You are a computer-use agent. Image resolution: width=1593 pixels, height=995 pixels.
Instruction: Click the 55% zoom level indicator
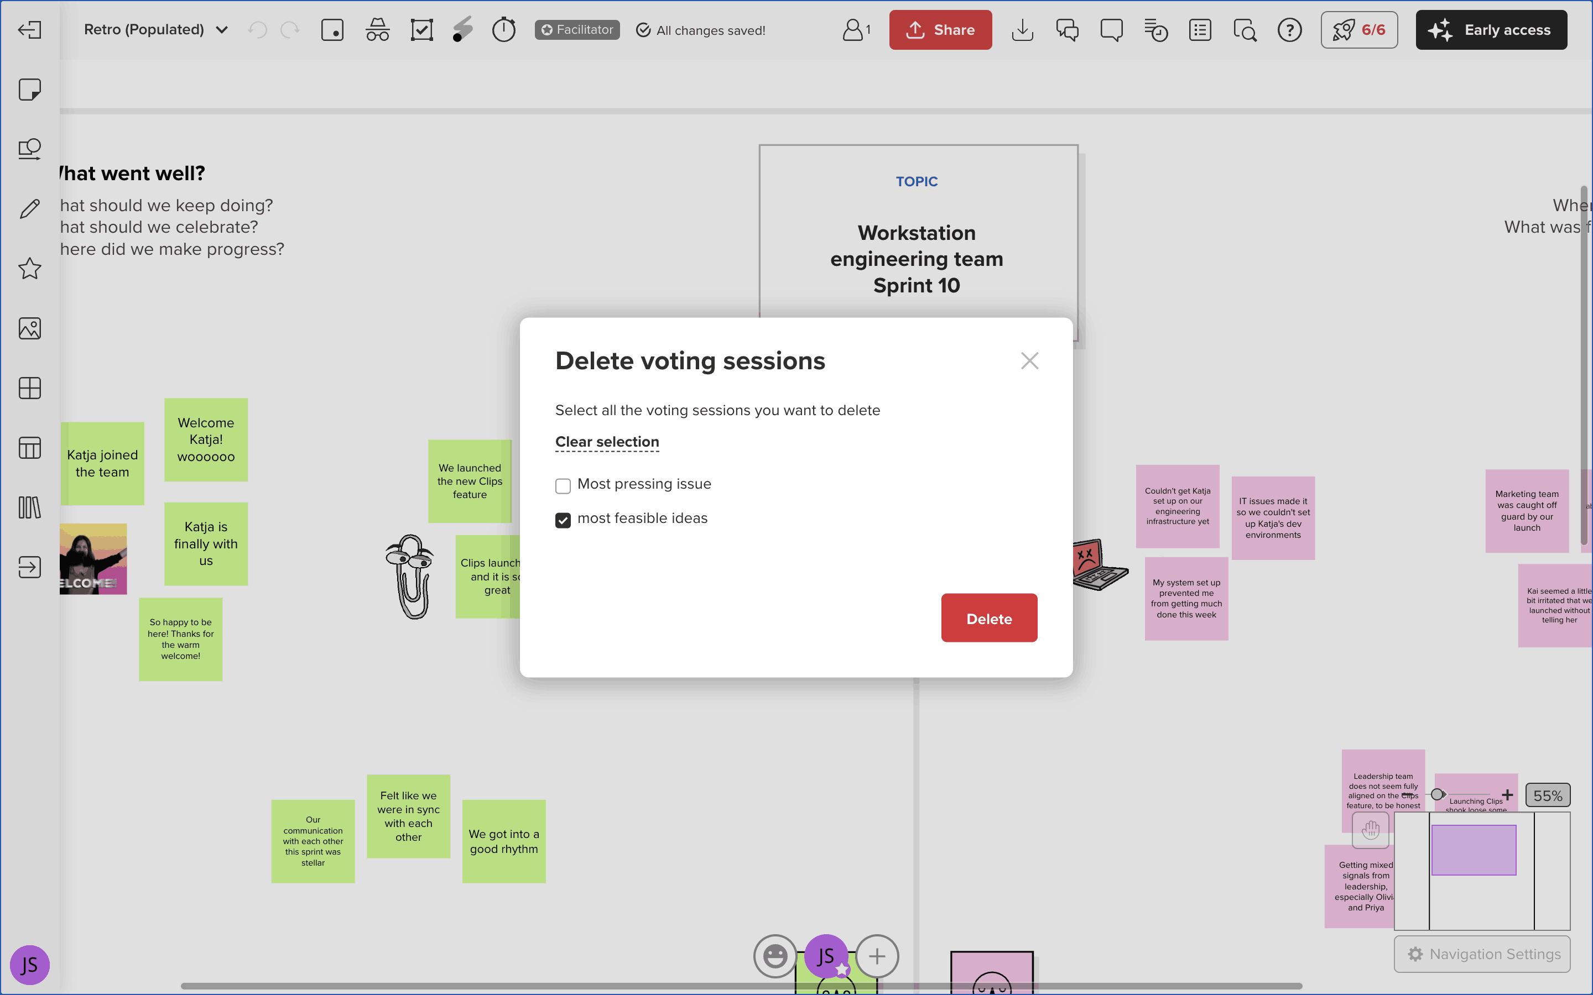pyautogui.click(x=1548, y=795)
